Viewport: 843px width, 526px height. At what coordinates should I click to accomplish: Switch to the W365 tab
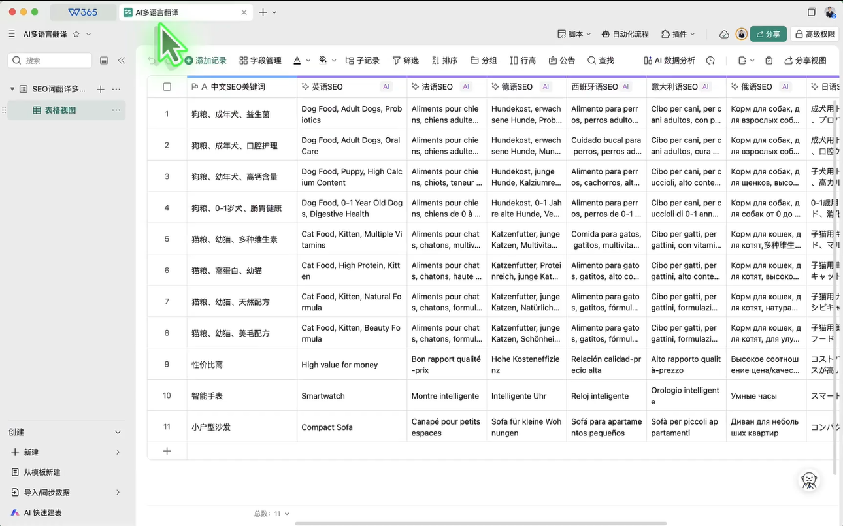85,12
